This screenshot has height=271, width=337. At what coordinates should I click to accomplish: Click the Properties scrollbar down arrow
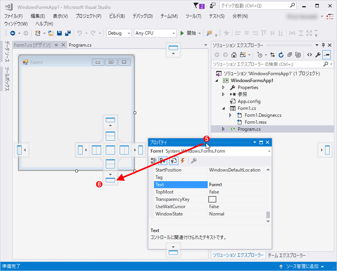[268, 221]
